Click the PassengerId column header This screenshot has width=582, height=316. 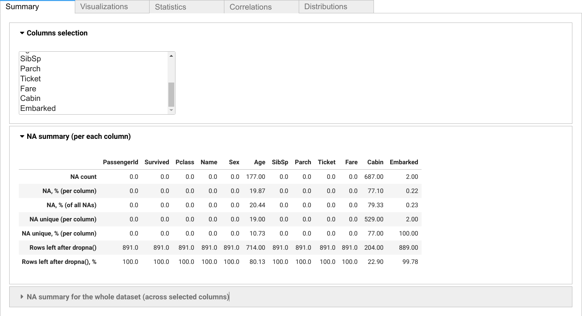120,162
